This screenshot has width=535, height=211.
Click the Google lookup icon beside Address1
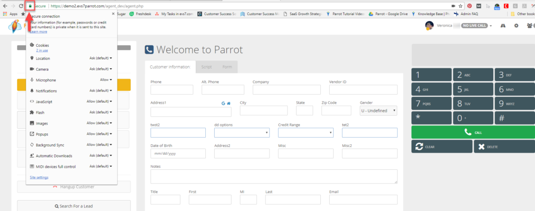[x=223, y=103]
